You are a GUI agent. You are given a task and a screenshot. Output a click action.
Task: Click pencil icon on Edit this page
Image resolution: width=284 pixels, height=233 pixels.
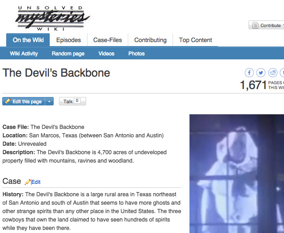point(8,101)
